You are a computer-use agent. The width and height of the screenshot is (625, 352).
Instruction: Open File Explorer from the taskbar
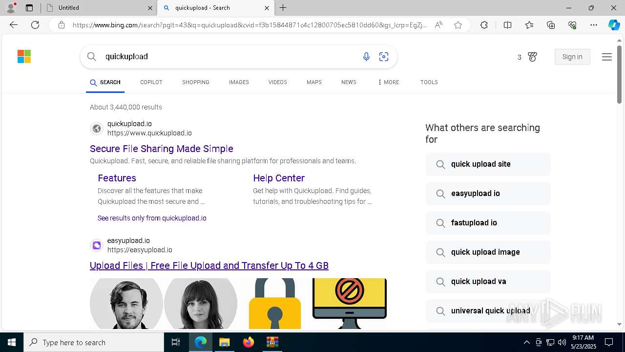[x=224, y=342]
